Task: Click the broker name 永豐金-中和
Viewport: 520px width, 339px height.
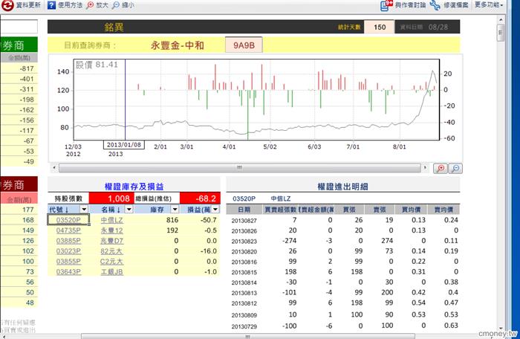Action: (178, 45)
